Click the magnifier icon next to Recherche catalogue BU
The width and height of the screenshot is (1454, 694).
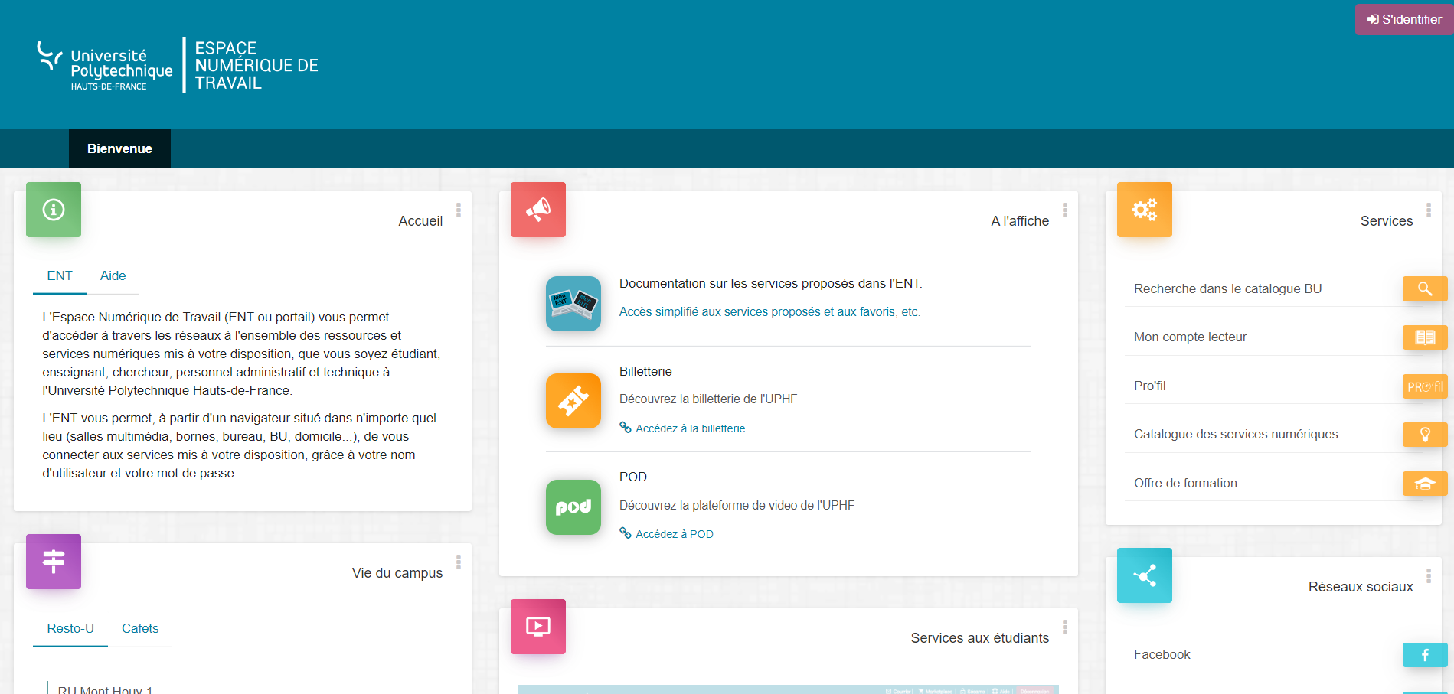[x=1425, y=288]
